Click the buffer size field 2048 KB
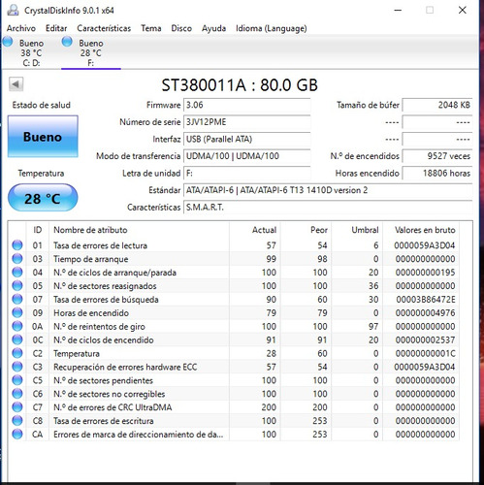 tap(437, 105)
